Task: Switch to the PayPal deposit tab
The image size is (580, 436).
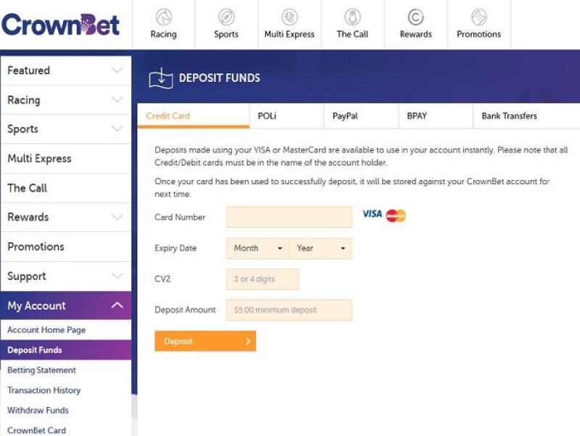Action: [x=361, y=116]
